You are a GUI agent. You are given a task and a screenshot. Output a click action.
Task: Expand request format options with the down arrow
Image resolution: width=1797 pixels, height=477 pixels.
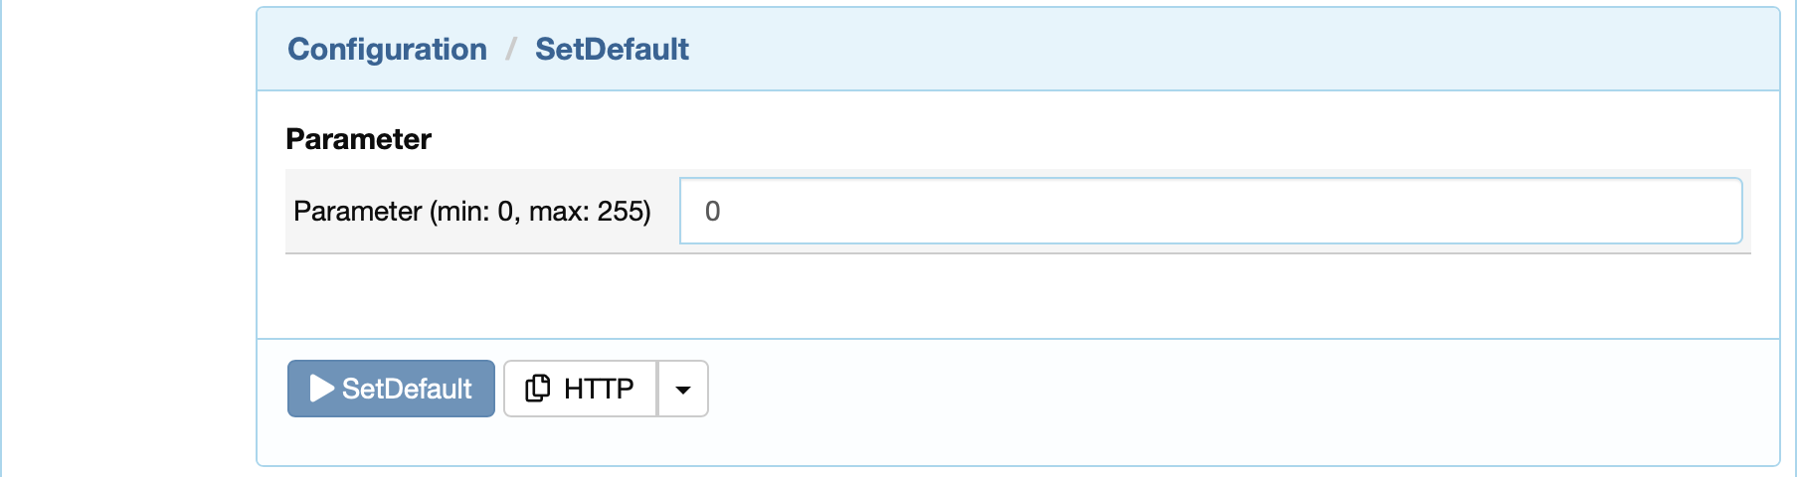click(x=683, y=389)
